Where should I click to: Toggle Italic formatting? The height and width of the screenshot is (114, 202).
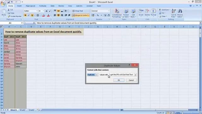(x=29, y=15)
